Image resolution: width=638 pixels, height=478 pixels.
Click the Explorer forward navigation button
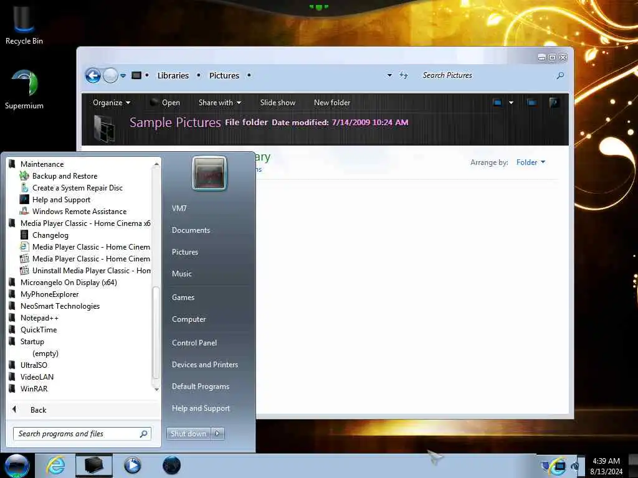(x=110, y=75)
